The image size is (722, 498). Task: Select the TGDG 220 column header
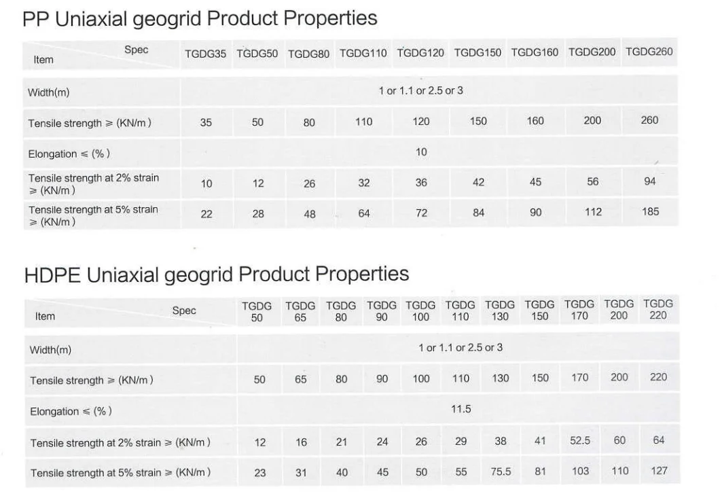point(658,310)
